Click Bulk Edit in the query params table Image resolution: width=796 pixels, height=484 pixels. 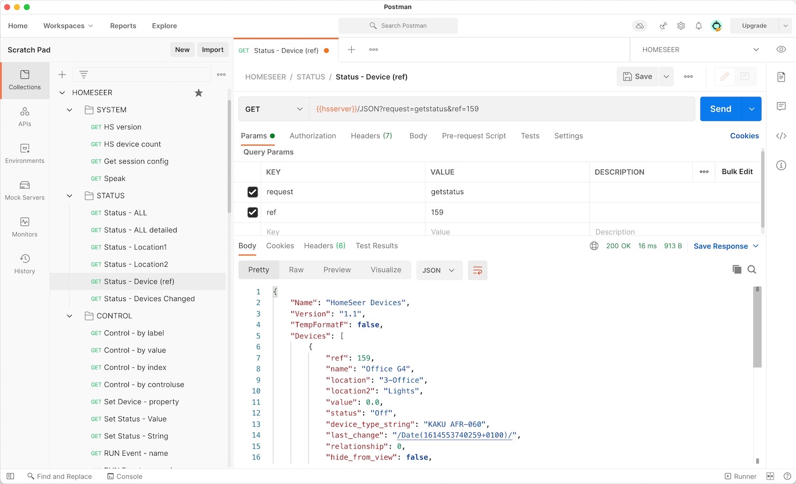coord(737,172)
